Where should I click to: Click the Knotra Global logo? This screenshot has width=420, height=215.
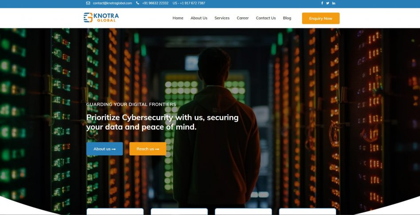(101, 18)
